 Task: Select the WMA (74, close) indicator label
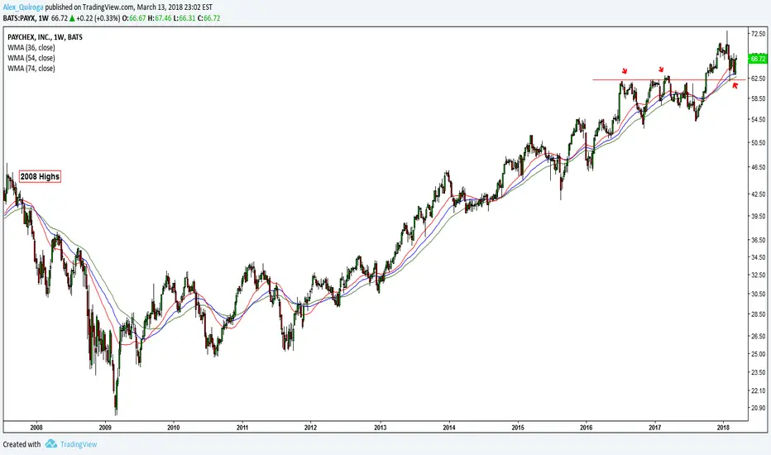[x=31, y=69]
